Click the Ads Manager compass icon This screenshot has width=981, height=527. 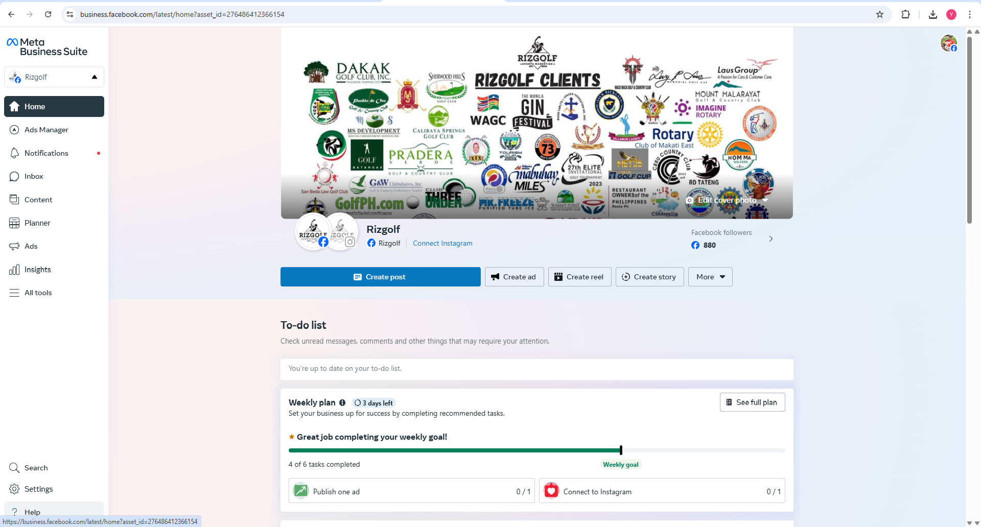pyautogui.click(x=14, y=130)
